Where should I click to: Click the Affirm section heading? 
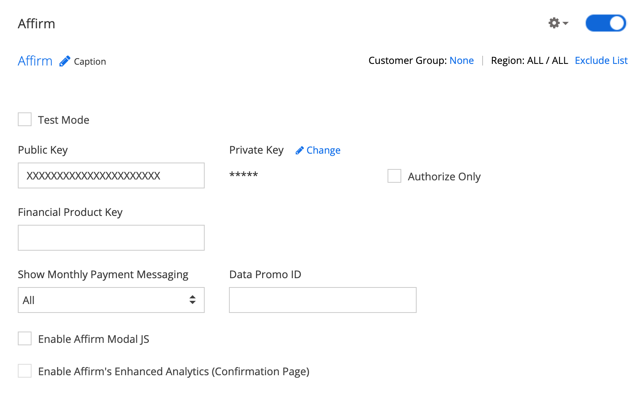point(36,23)
